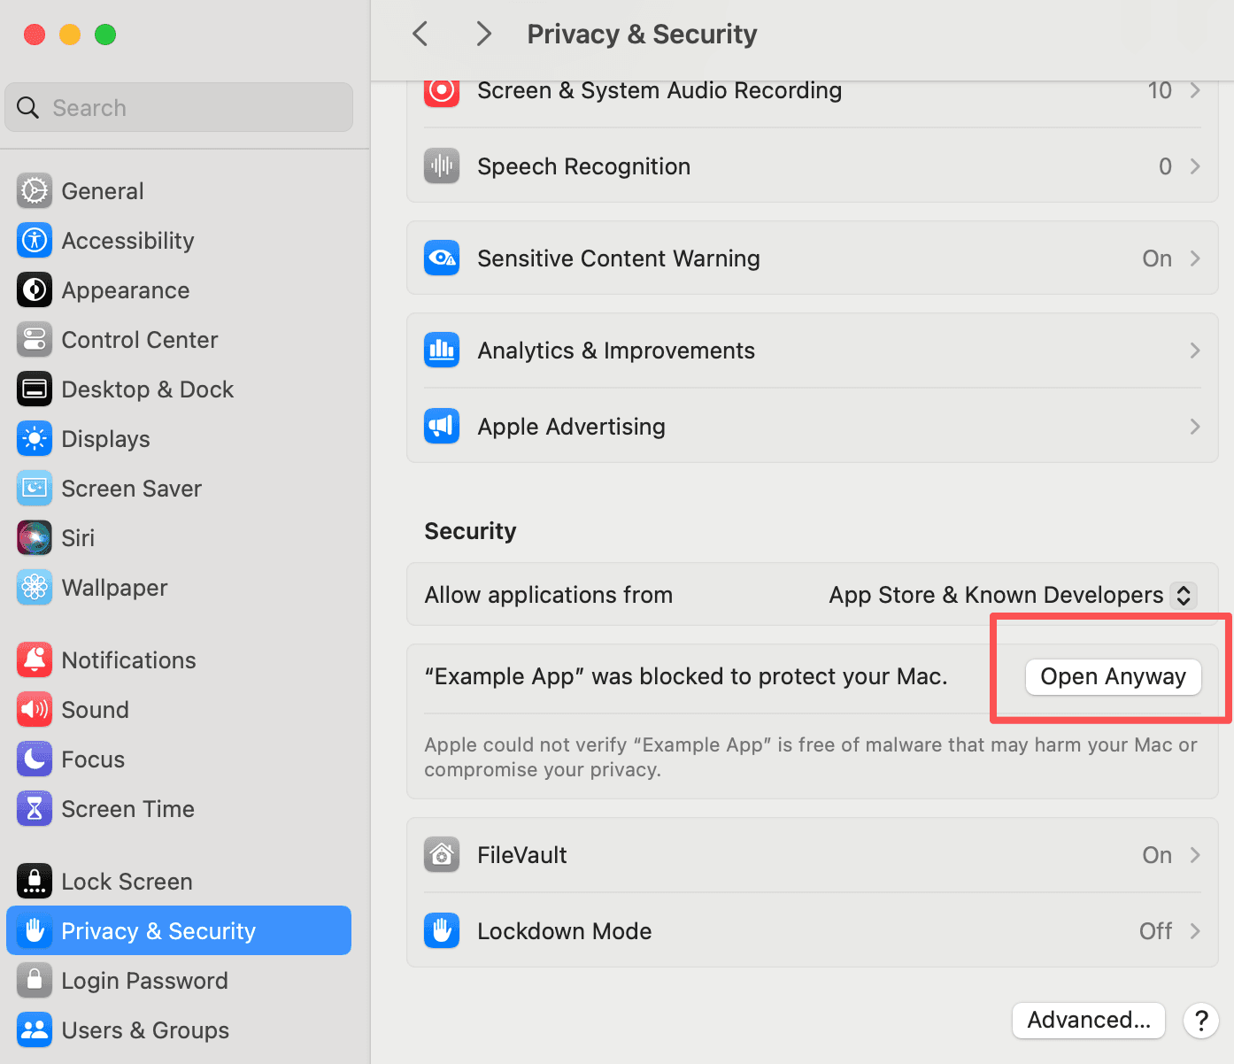Click the Notifications bell icon
This screenshot has width=1234, height=1064.
pyautogui.click(x=35, y=660)
